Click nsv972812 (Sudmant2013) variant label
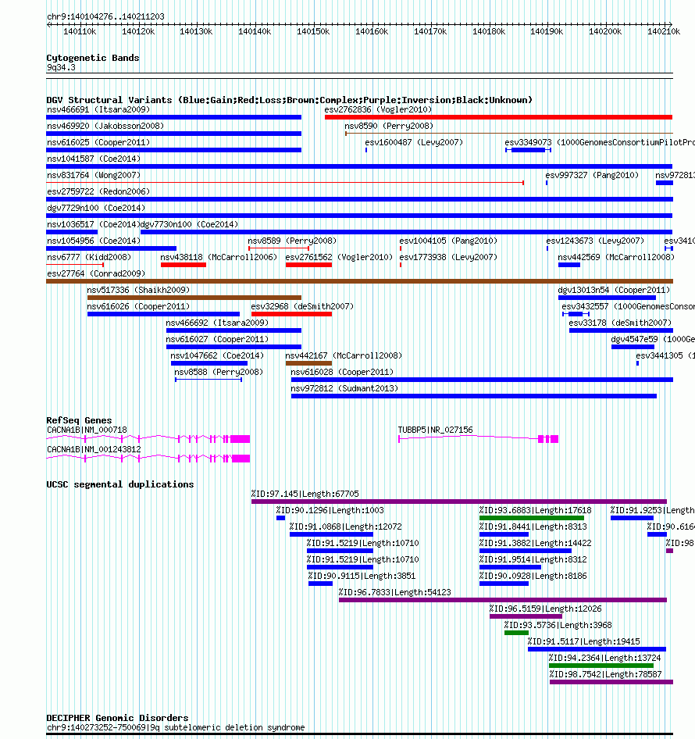The height and width of the screenshot is (739, 695). pyautogui.click(x=344, y=389)
